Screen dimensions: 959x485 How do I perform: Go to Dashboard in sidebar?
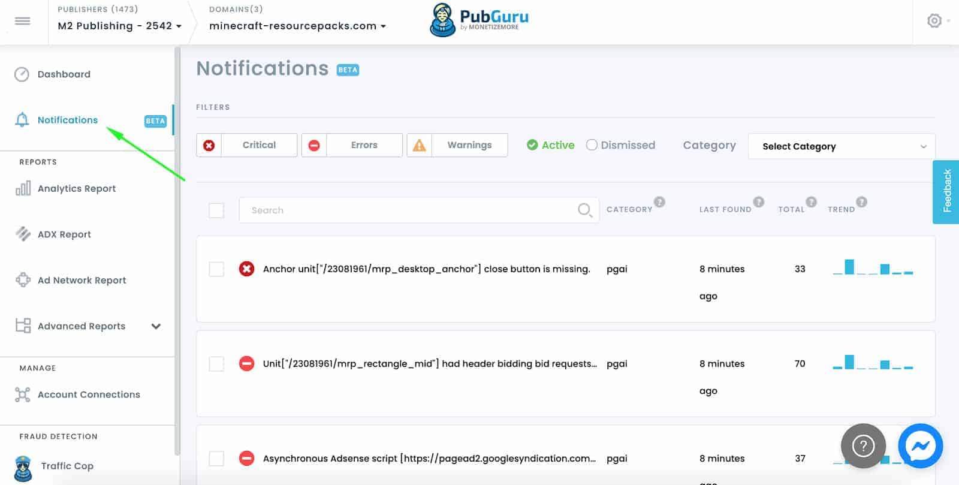coord(64,74)
